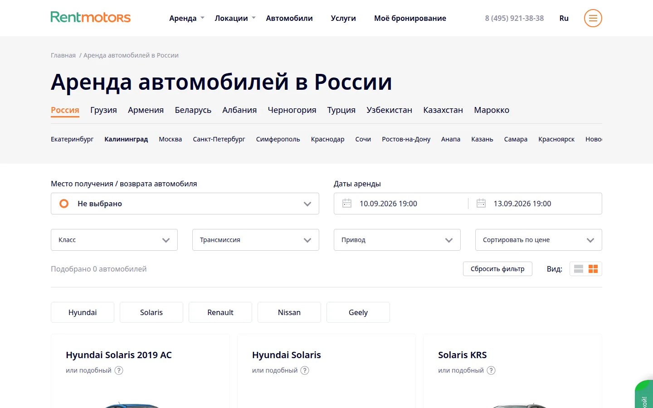Select the Казахстан country tab
This screenshot has height=408, width=653.
tap(443, 110)
